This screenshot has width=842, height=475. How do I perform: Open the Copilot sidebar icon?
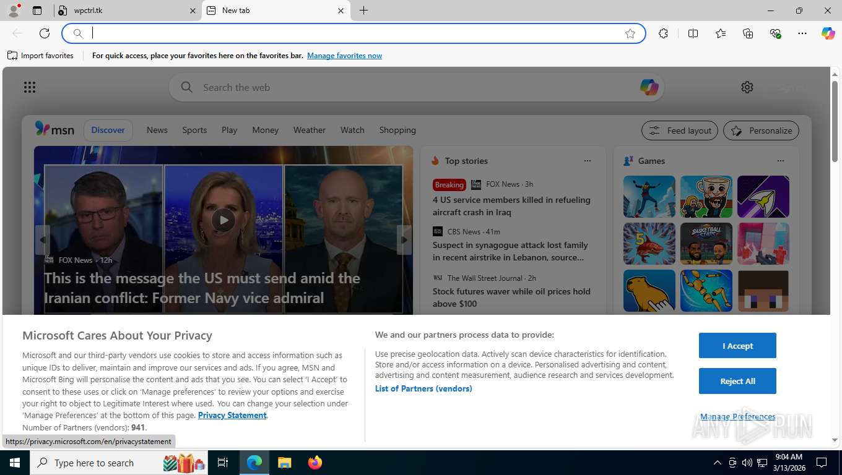(x=828, y=33)
